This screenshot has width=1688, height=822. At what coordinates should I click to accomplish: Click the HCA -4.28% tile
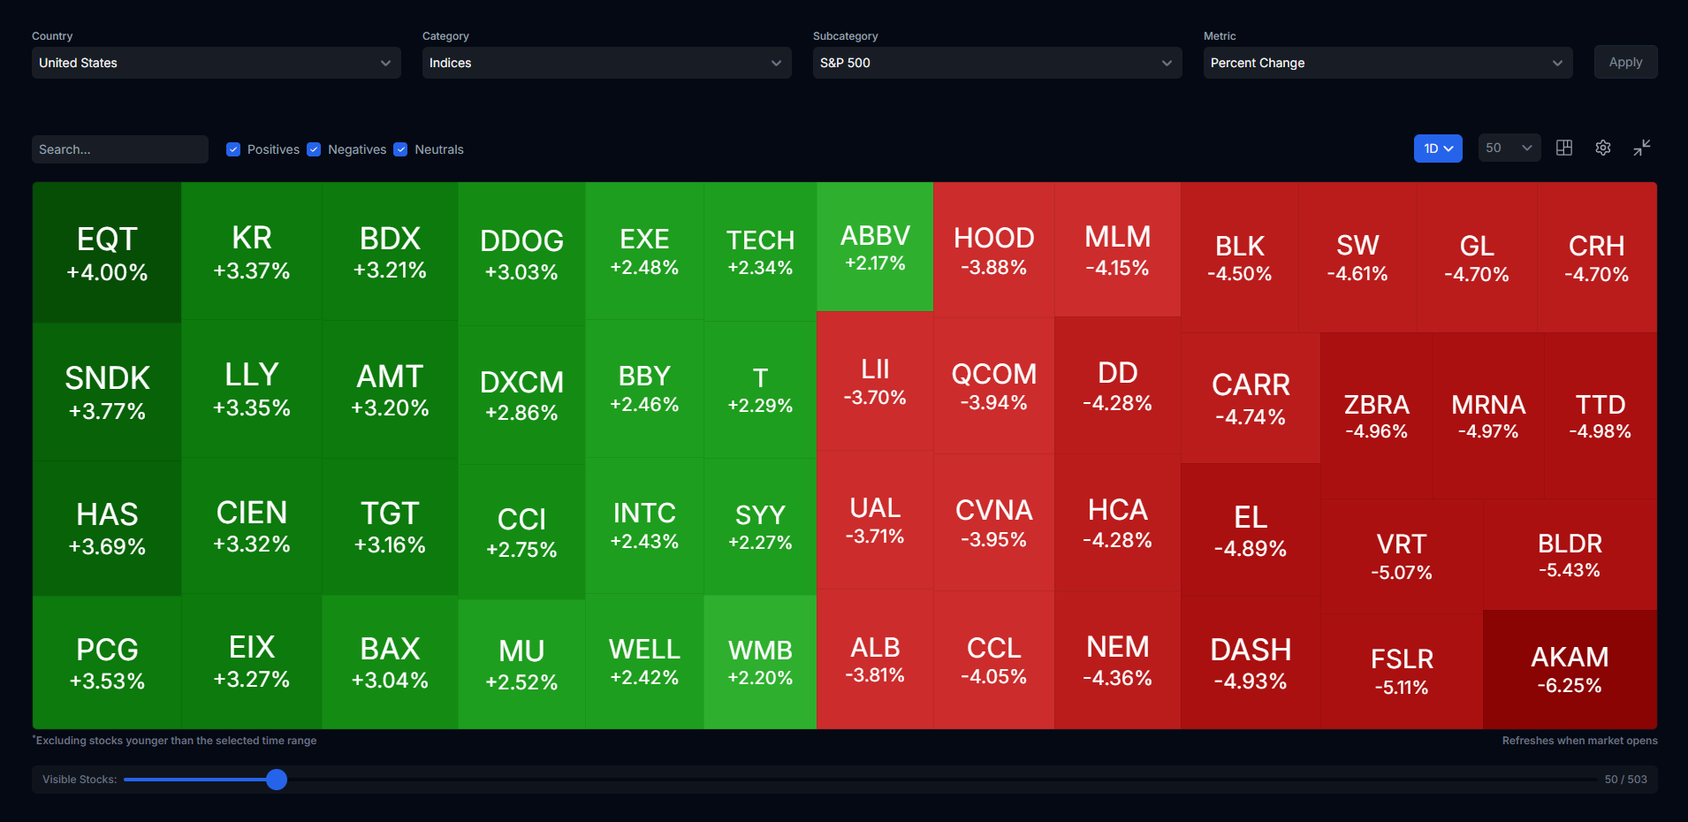(x=1117, y=522)
